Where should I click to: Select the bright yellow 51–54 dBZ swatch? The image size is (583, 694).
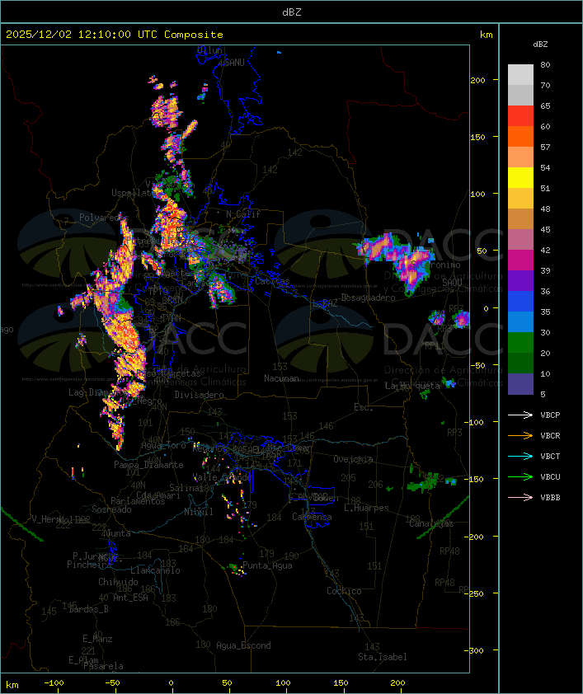coord(520,178)
